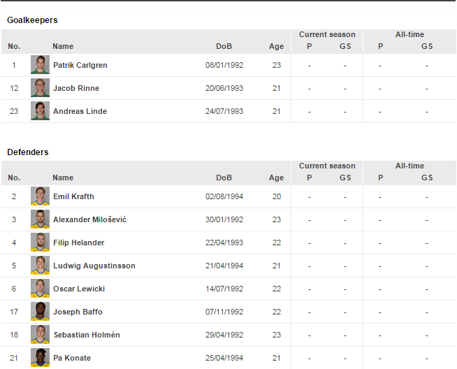Click Joseph Baffo's player photo
The width and height of the screenshot is (457, 369).
[40, 312]
